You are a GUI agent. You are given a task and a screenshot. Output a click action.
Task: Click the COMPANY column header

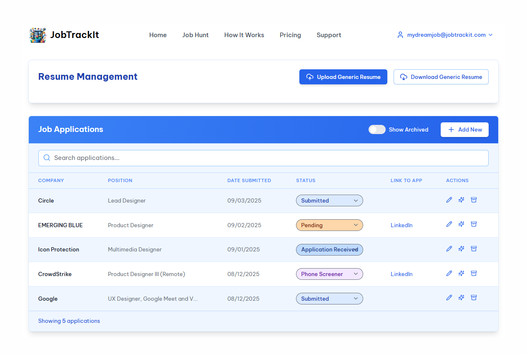[51, 180]
